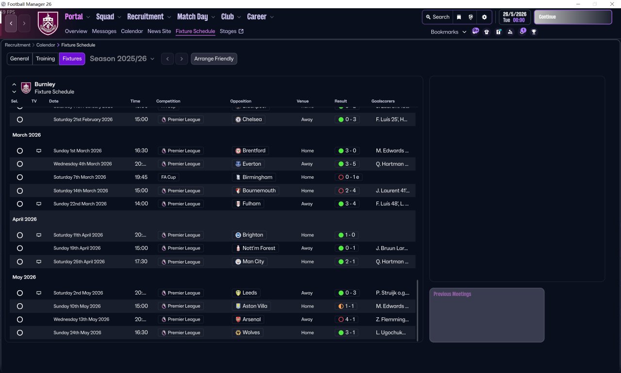Open the Season 2025/26 dropdown
The width and height of the screenshot is (621, 373).
tap(122, 59)
